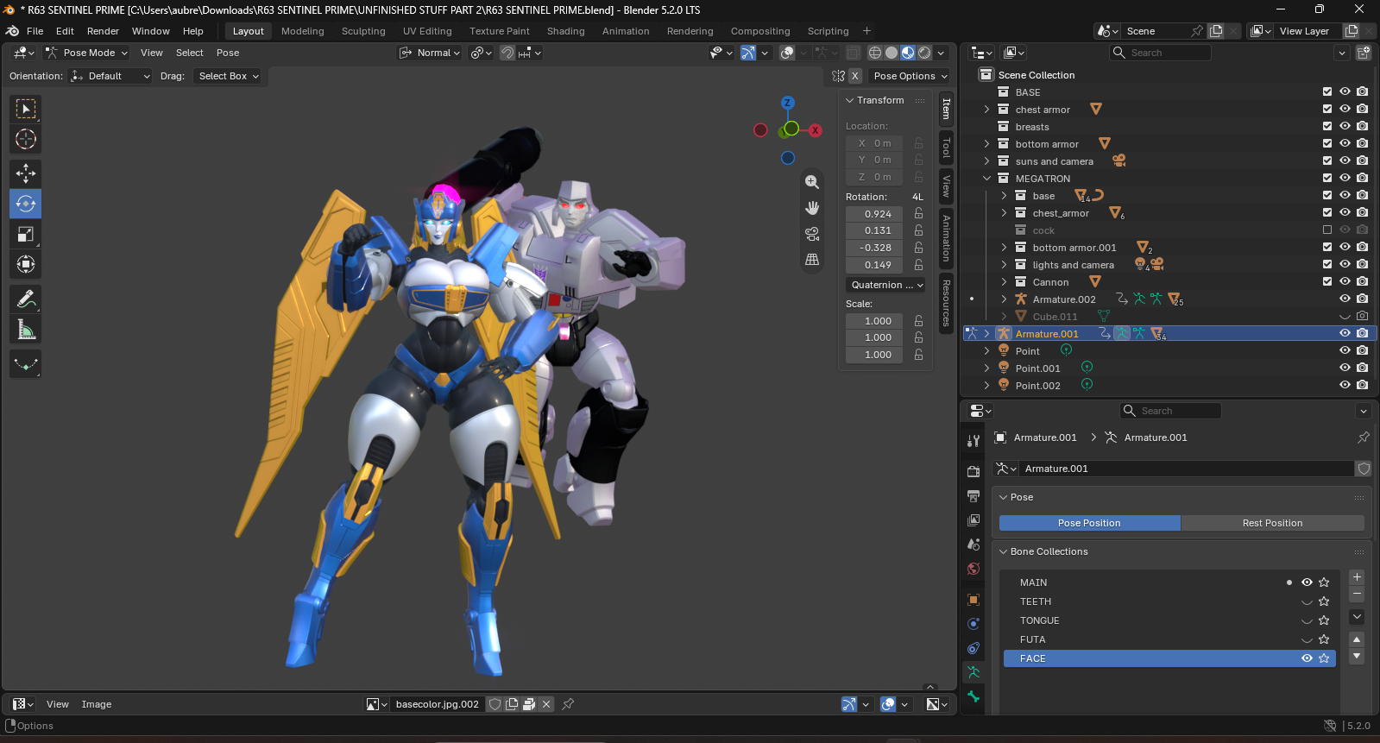Switch to the Scale tool
This screenshot has height=743, width=1380.
click(26, 234)
